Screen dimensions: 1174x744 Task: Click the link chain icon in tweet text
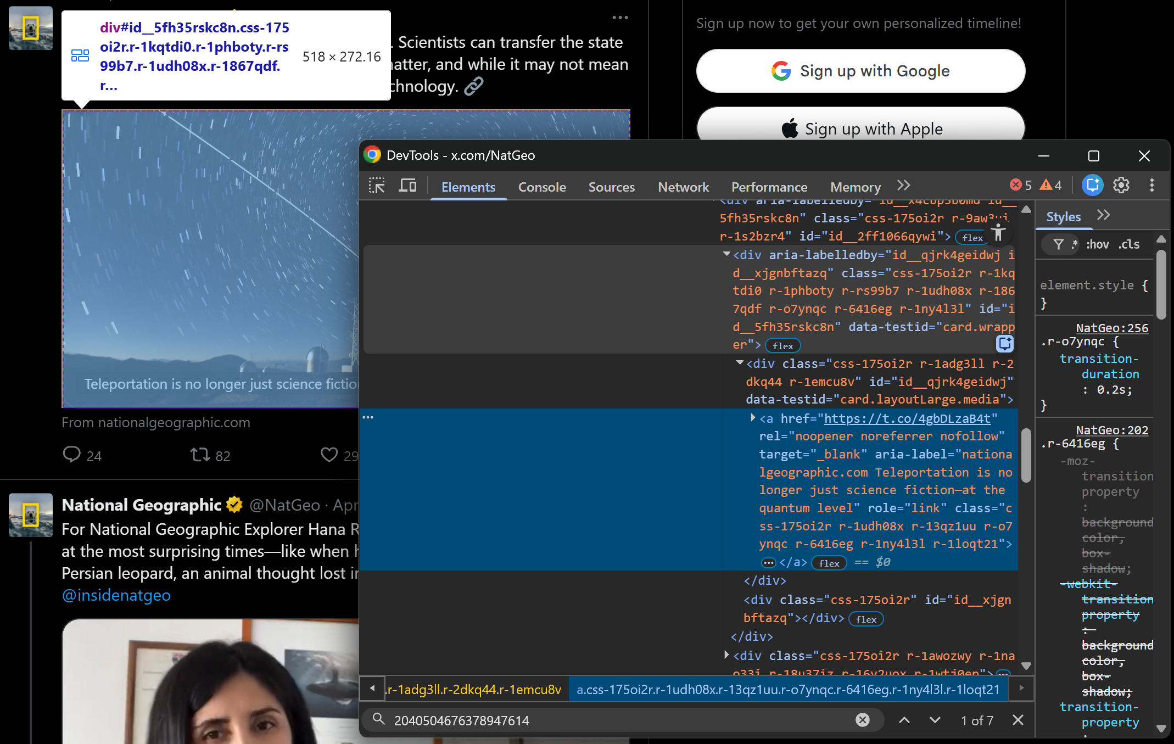473,86
